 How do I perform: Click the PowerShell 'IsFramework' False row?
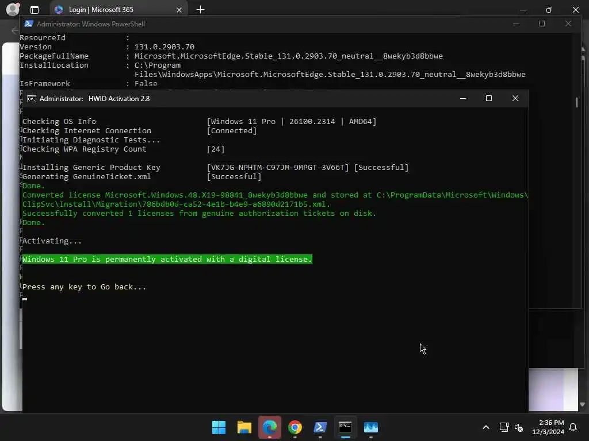point(89,84)
